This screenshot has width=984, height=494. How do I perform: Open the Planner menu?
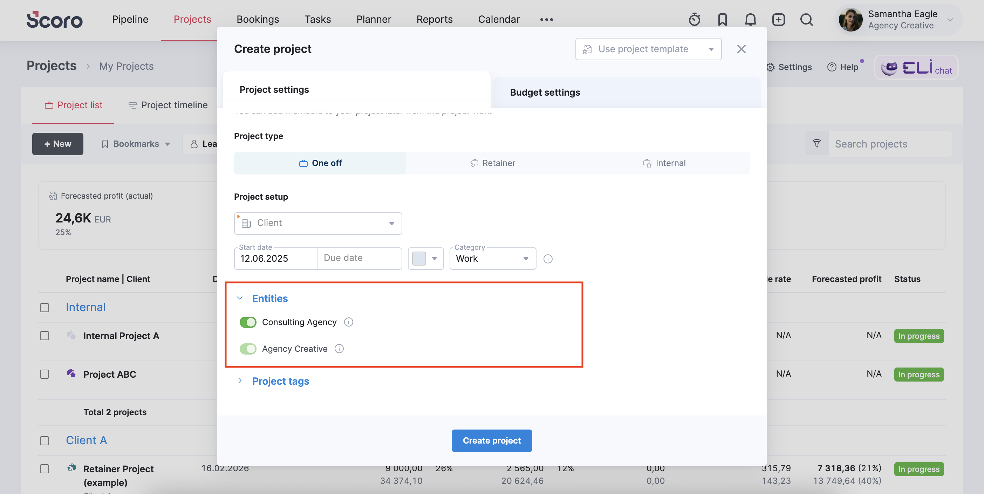coord(373,19)
